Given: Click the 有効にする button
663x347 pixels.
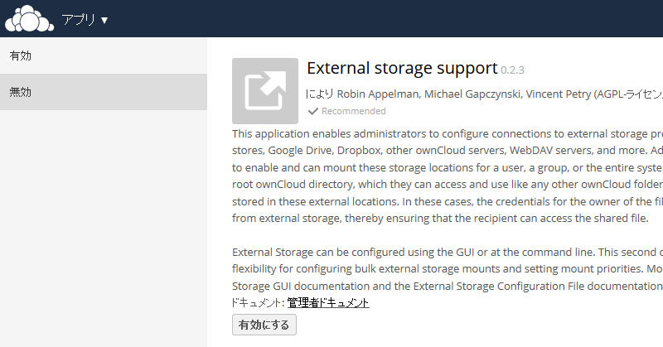Looking at the screenshot, I should [264, 325].
